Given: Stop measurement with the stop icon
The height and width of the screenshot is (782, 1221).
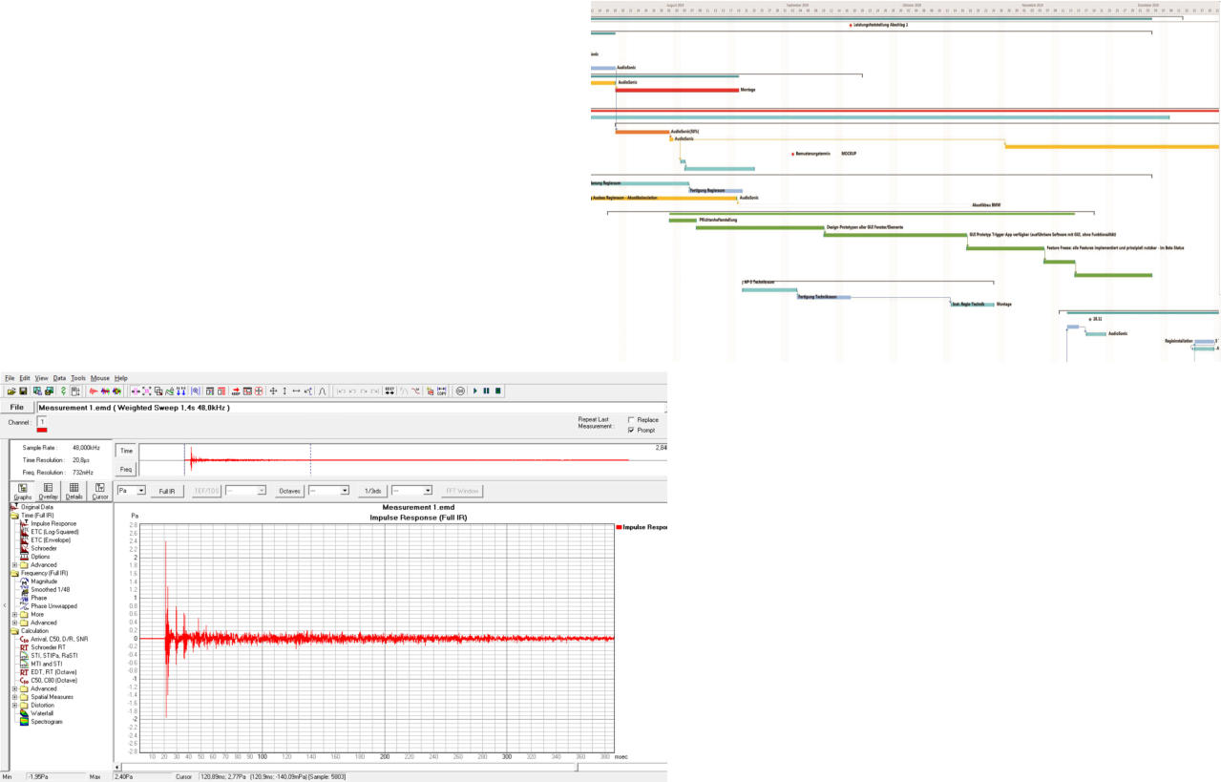Looking at the screenshot, I should [x=497, y=391].
